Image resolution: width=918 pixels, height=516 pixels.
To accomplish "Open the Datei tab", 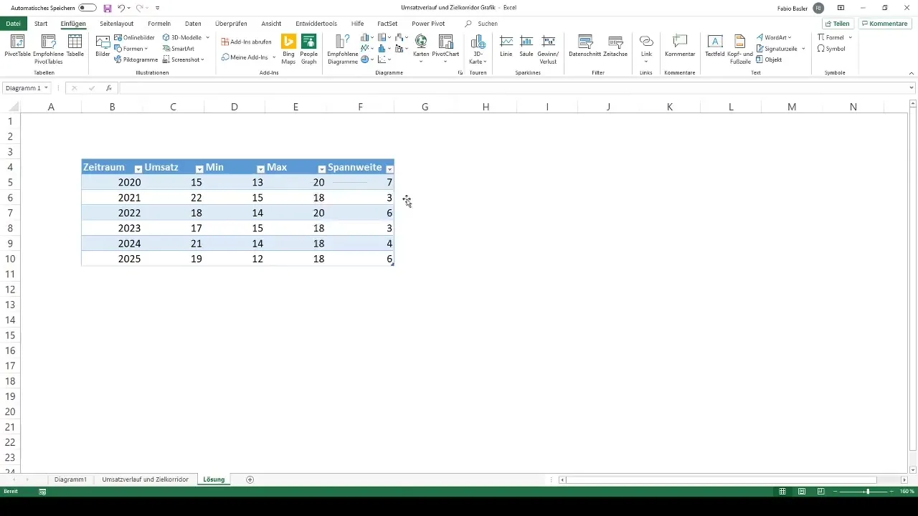I will coord(13,24).
